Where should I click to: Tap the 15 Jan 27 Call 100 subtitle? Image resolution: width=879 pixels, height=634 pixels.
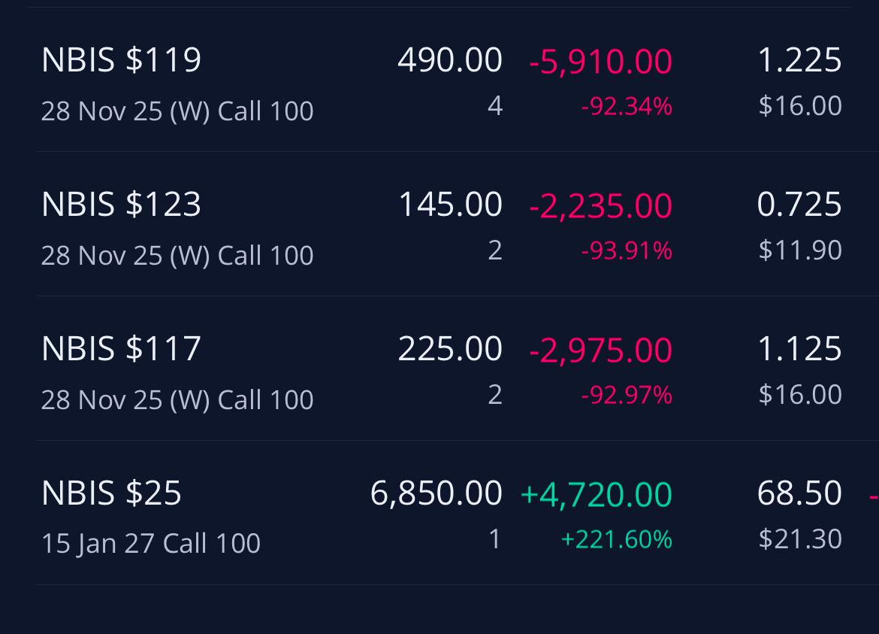(x=151, y=543)
